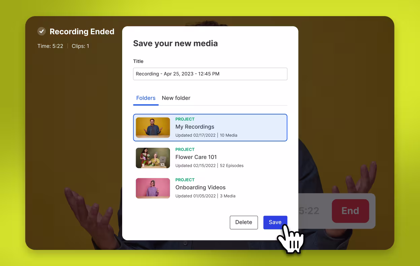This screenshot has width=420, height=266.
Task: Edit the recording title text field
Action: (x=210, y=74)
